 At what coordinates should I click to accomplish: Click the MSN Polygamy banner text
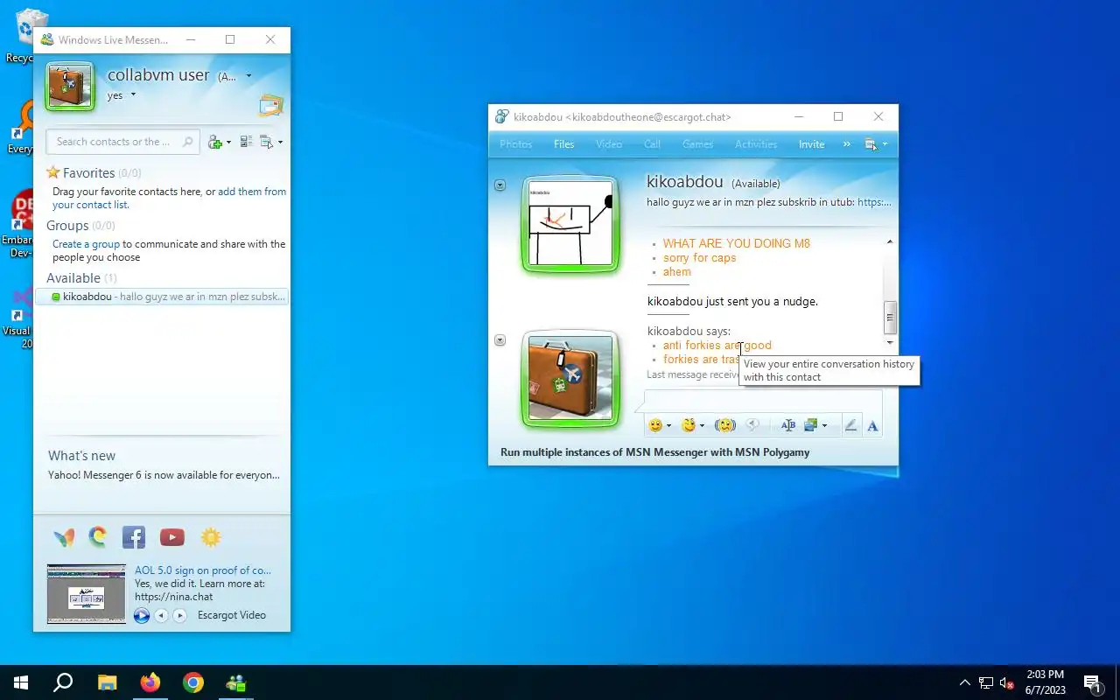tap(655, 452)
